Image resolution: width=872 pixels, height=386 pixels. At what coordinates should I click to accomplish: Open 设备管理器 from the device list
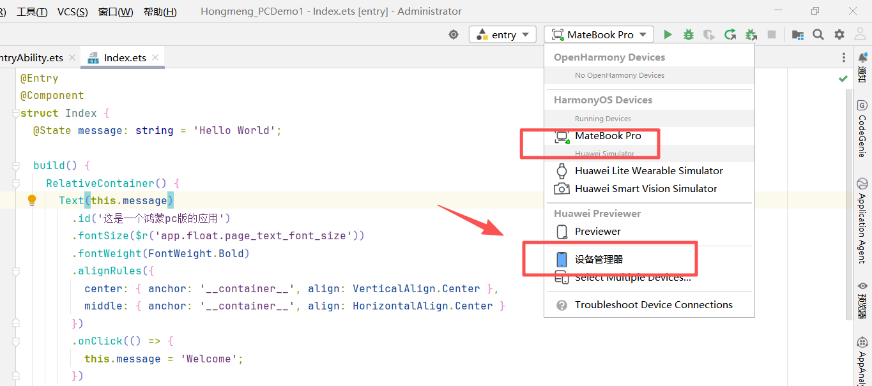[649, 260]
